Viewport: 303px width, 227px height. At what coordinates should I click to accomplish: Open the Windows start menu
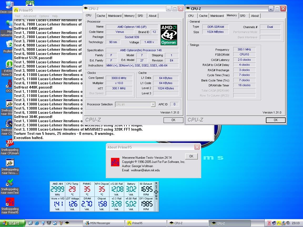tap(13, 223)
